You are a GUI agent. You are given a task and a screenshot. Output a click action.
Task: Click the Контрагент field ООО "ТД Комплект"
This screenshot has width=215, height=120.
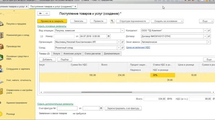[x=172, y=31]
